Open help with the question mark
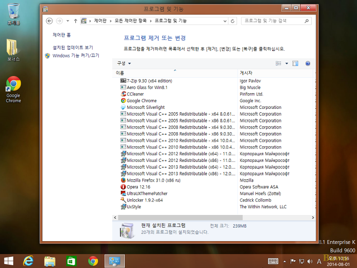 [x=307, y=63]
